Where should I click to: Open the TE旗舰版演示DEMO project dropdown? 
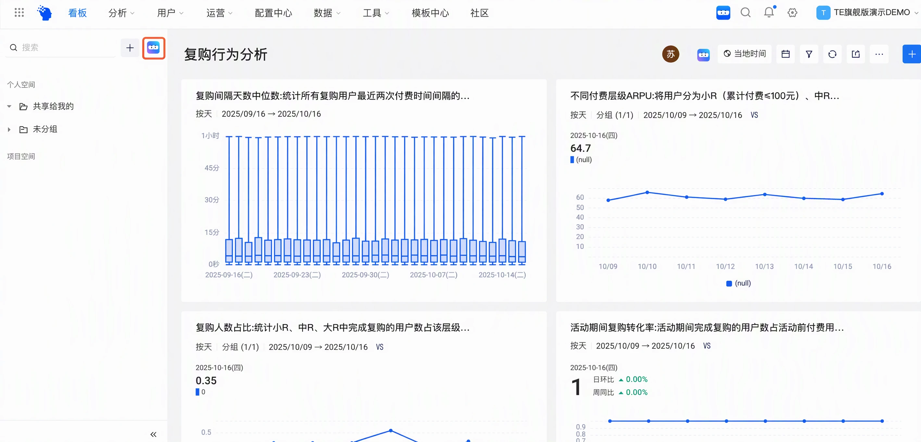[x=867, y=13]
